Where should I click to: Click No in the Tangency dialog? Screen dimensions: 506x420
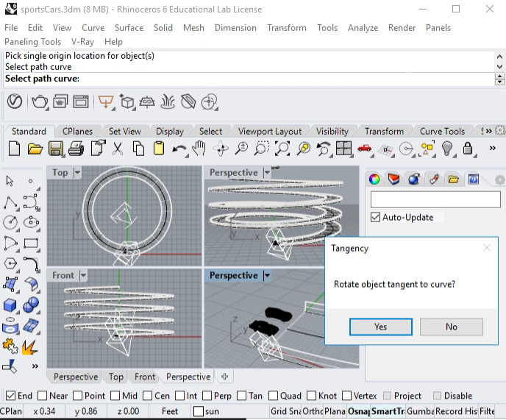pos(452,327)
